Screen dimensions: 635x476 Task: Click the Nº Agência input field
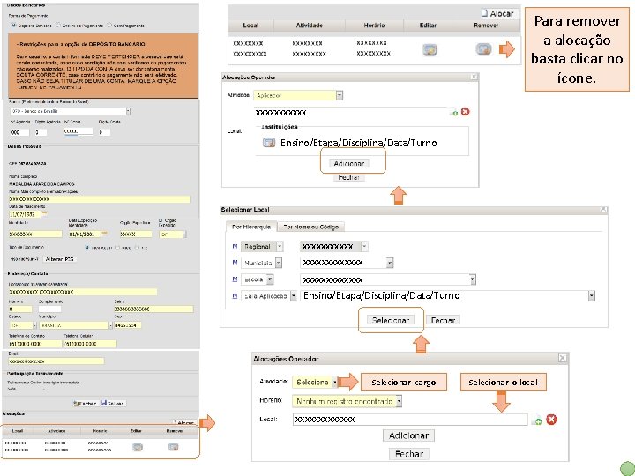[19, 132]
